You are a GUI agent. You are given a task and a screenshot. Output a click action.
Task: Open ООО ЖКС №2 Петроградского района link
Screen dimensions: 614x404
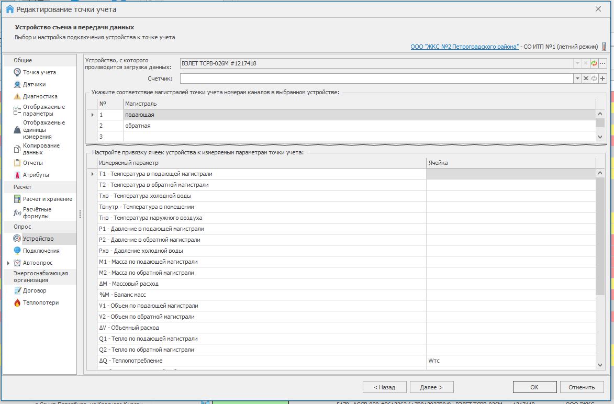464,47
